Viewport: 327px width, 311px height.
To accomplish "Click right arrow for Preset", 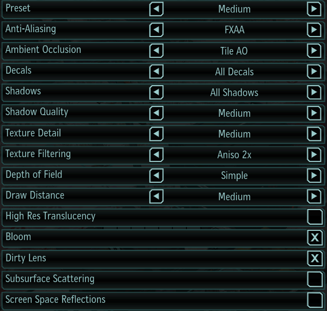I will 314,9.
